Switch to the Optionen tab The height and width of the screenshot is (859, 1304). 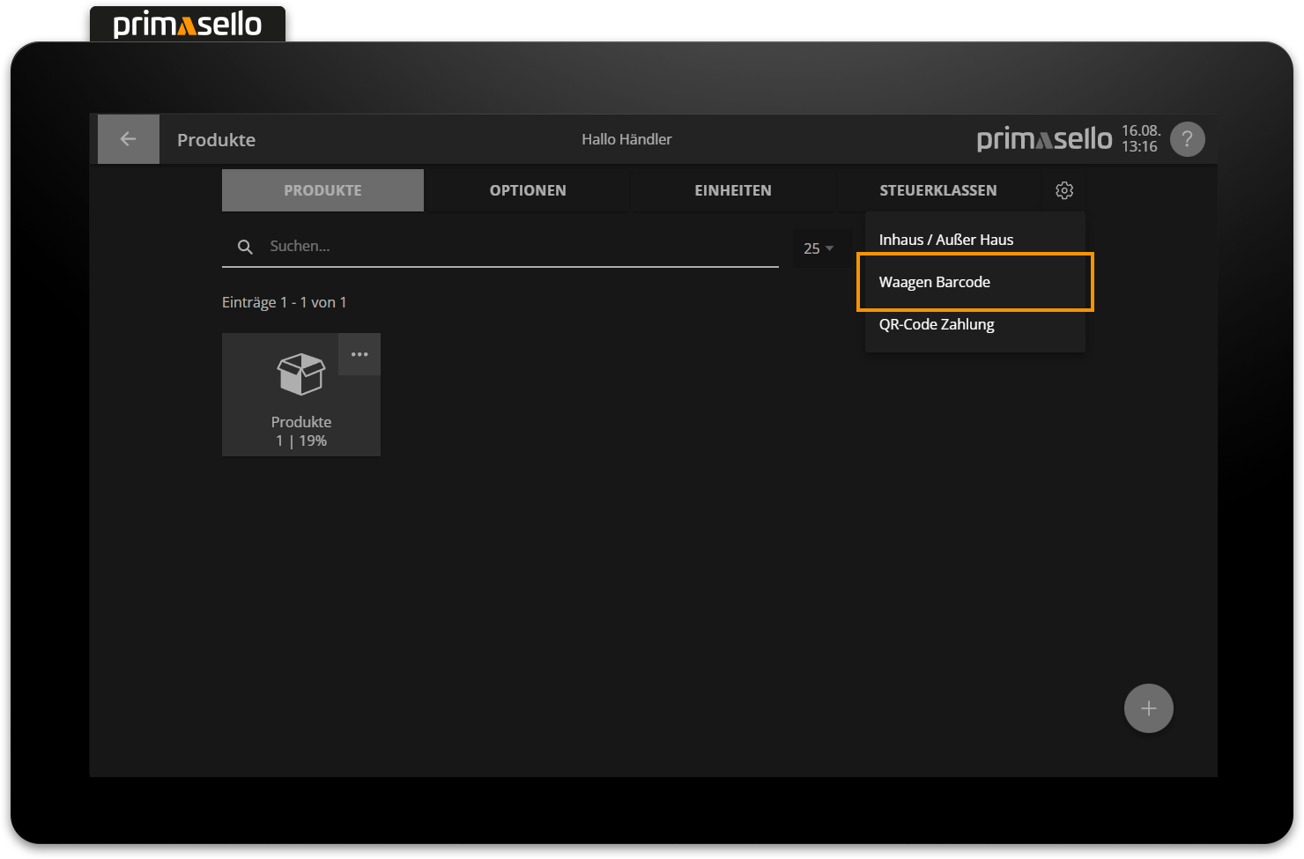[528, 189]
